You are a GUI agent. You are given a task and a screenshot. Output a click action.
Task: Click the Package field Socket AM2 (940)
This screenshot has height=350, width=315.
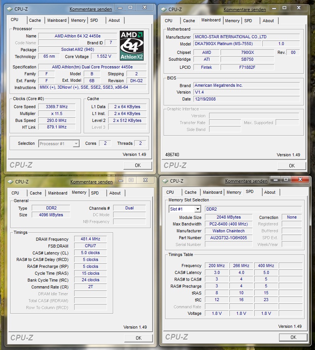(78, 50)
